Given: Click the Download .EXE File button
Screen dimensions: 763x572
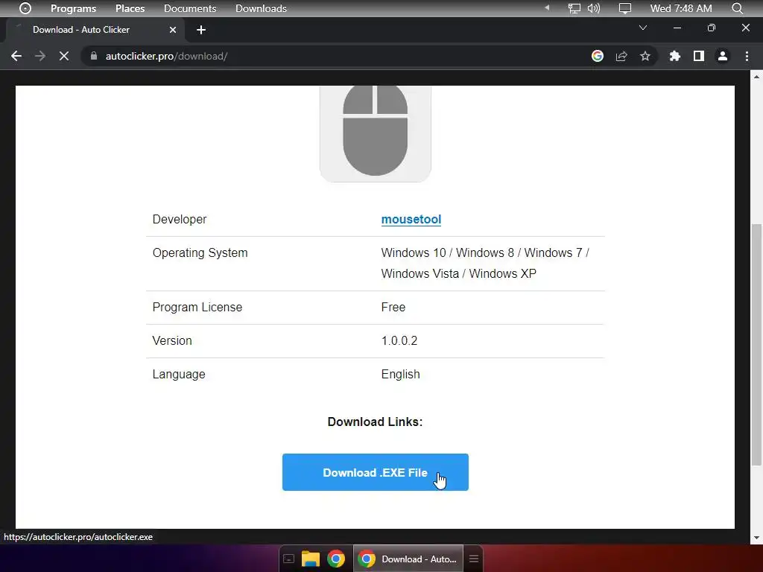Looking at the screenshot, I should pyautogui.click(x=376, y=472).
